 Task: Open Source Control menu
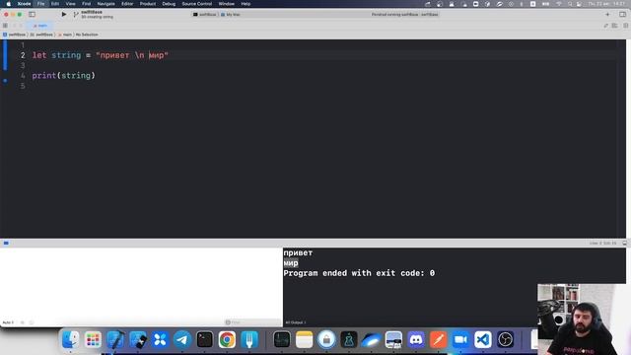tap(197, 4)
